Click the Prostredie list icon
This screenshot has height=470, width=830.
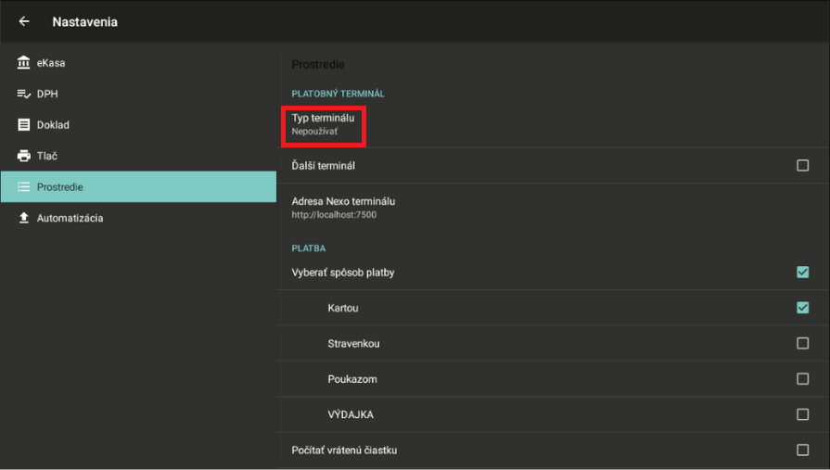[24, 187]
